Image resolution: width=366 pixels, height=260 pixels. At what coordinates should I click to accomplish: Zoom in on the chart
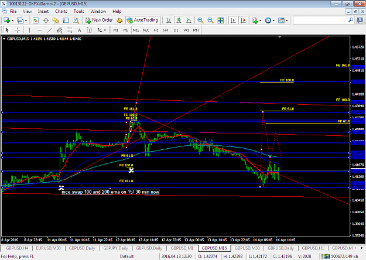[x=200, y=20]
